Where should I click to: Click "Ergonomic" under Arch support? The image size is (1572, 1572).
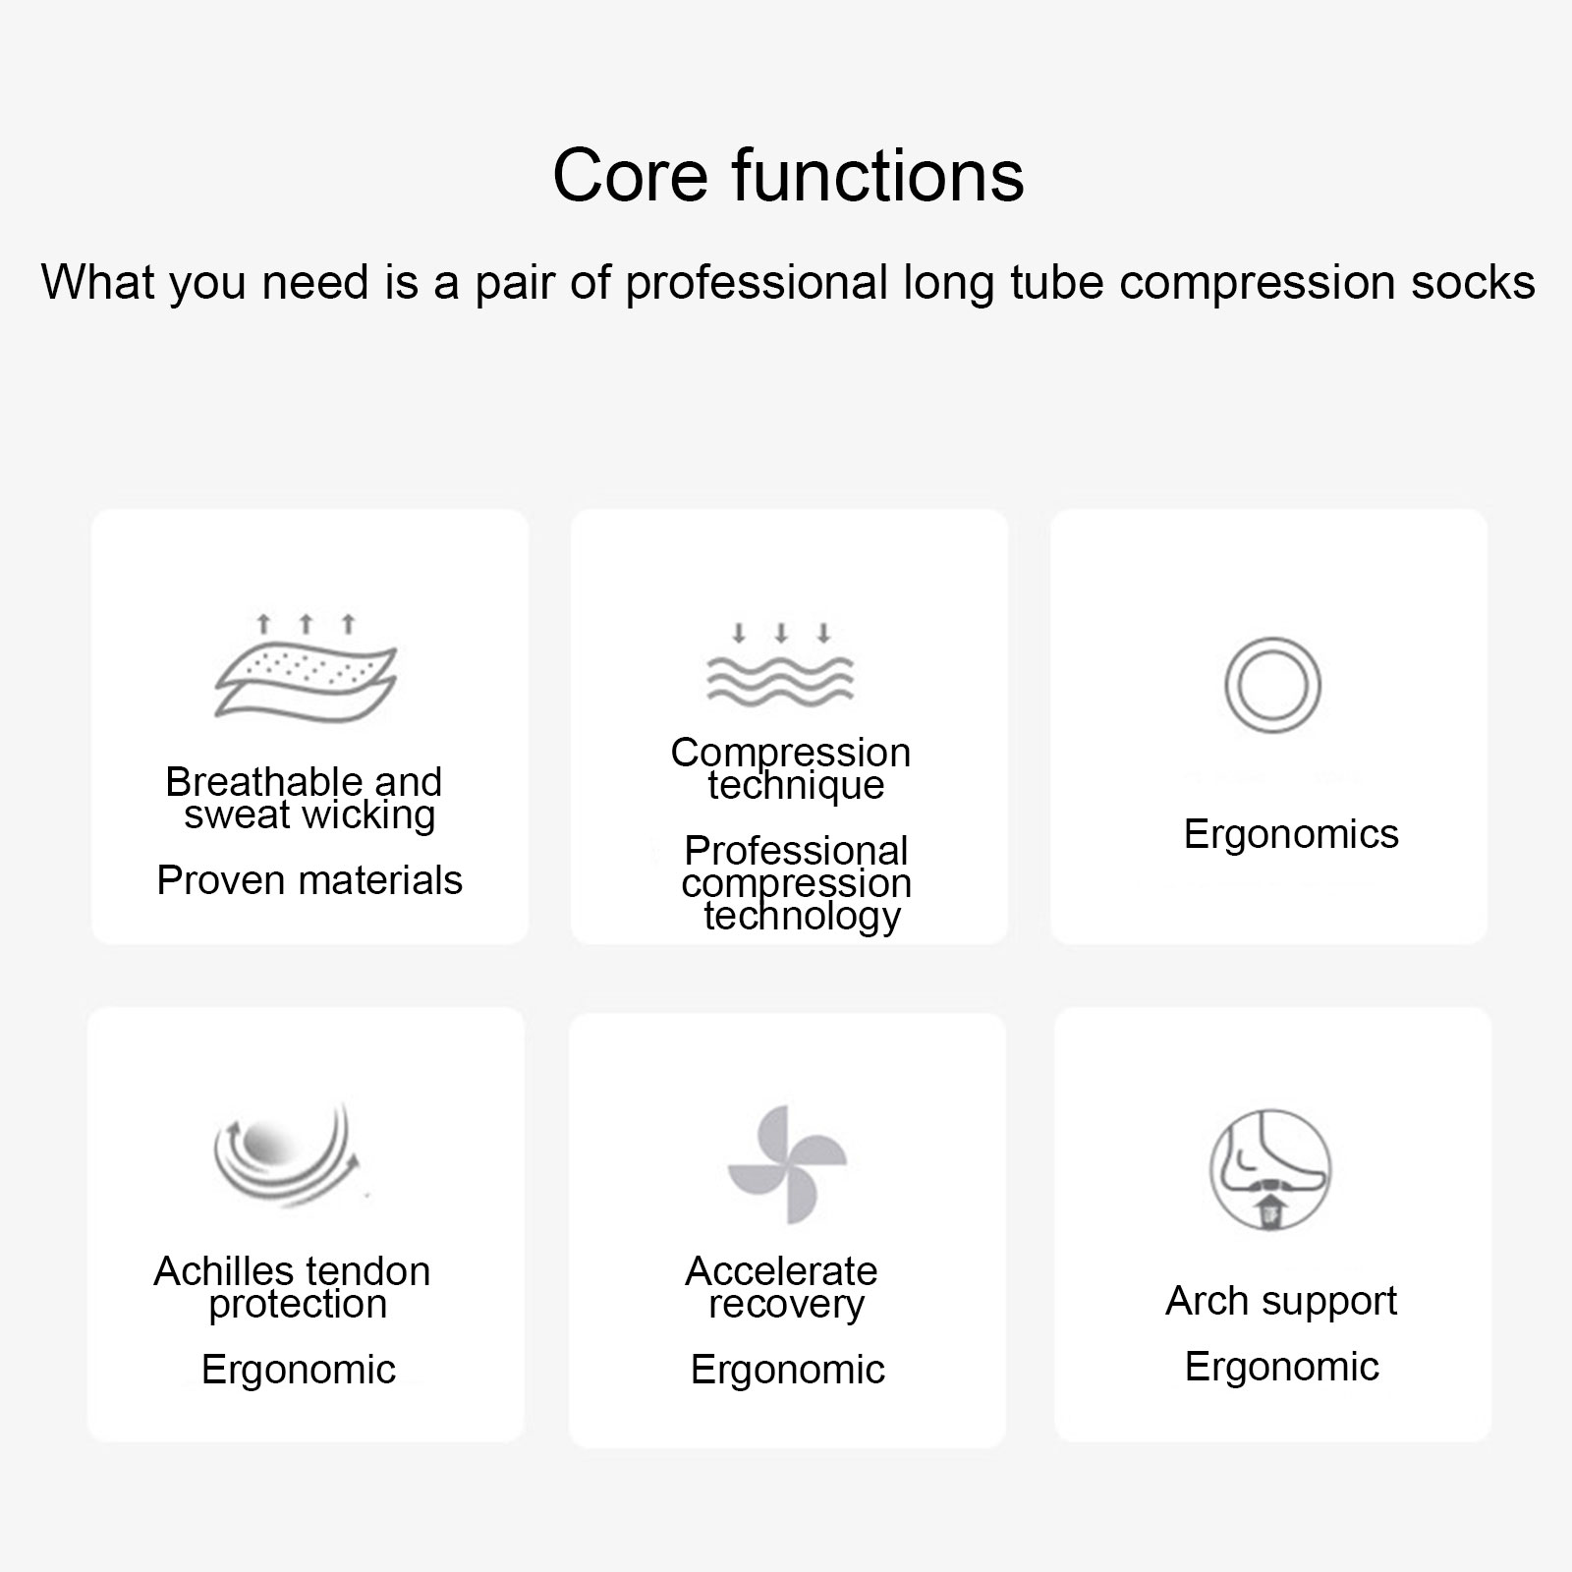pos(1282,1367)
